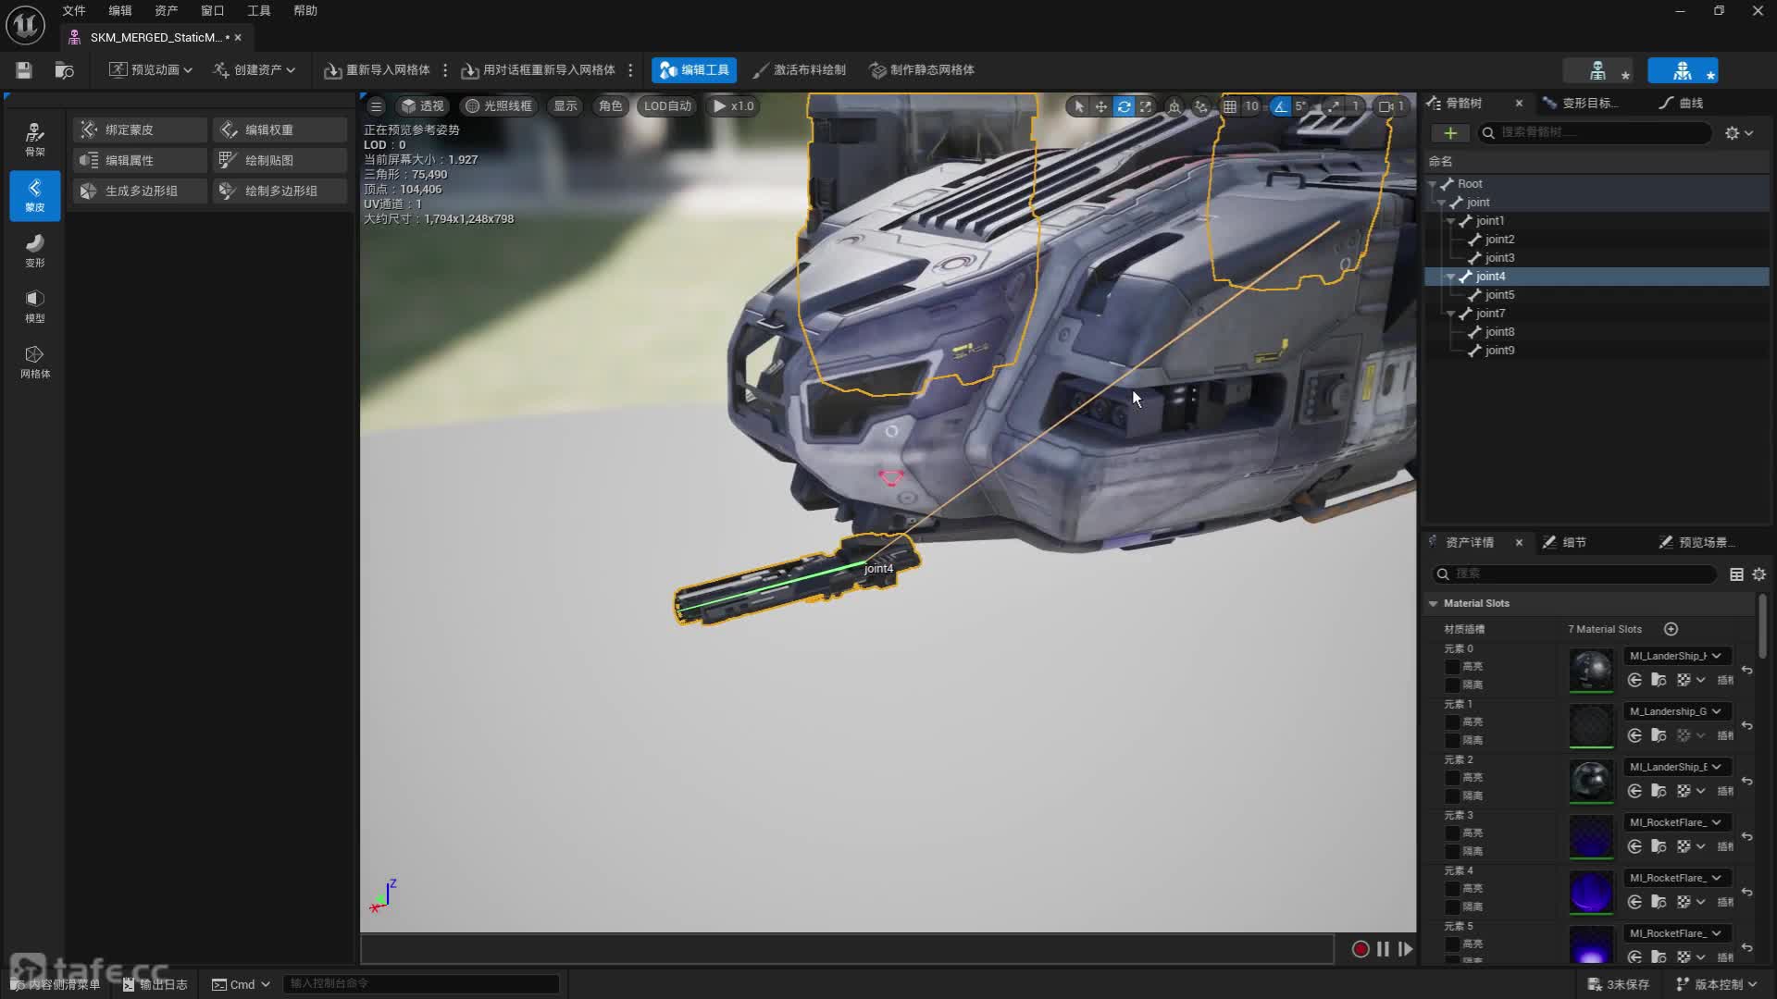The image size is (1777, 999).
Task: Enable 高亮 highlight checkbox for Element 2
Action: (x=1452, y=778)
